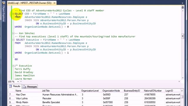
Task: Select the JobTitle column header
Action: click(61, 91)
